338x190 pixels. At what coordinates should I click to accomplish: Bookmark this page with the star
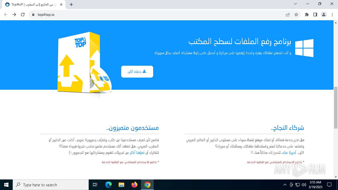point(296,15)
